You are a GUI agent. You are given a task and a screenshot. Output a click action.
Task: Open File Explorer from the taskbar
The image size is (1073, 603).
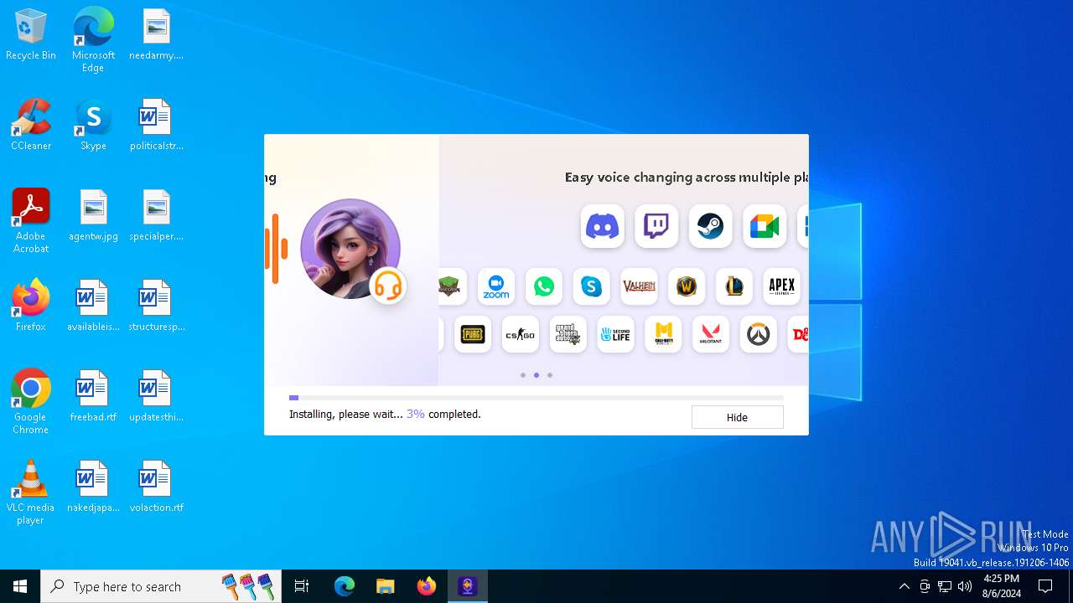385,586
